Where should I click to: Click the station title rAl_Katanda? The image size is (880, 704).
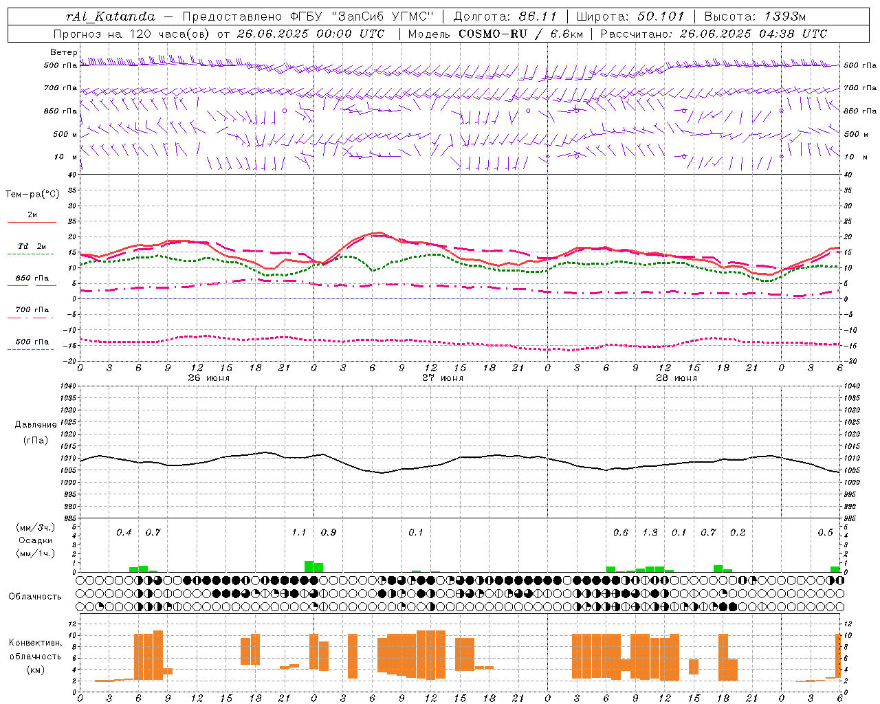111,16
